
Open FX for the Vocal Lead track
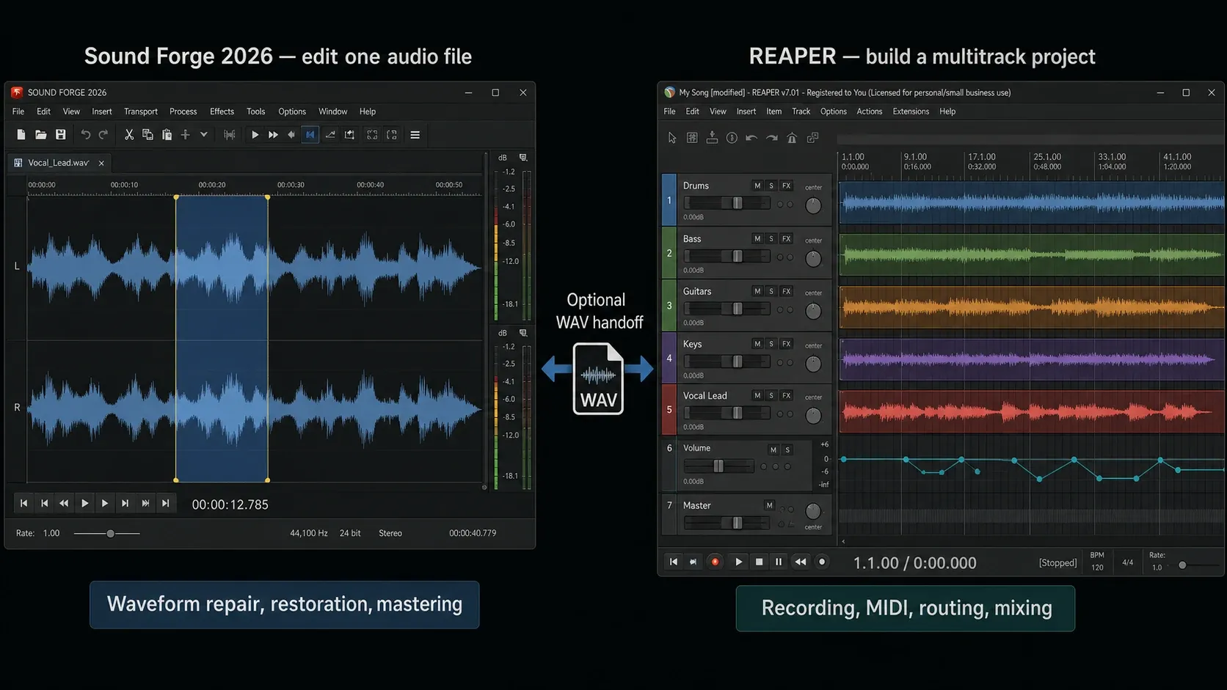click(x=786, y=396)
